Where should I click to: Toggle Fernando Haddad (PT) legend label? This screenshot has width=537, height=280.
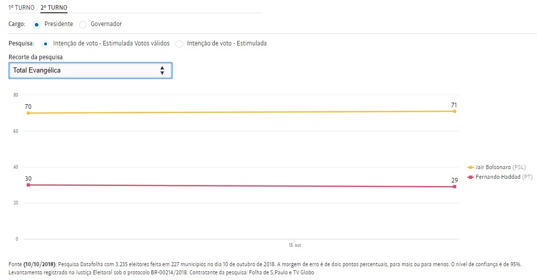(500, 177)
